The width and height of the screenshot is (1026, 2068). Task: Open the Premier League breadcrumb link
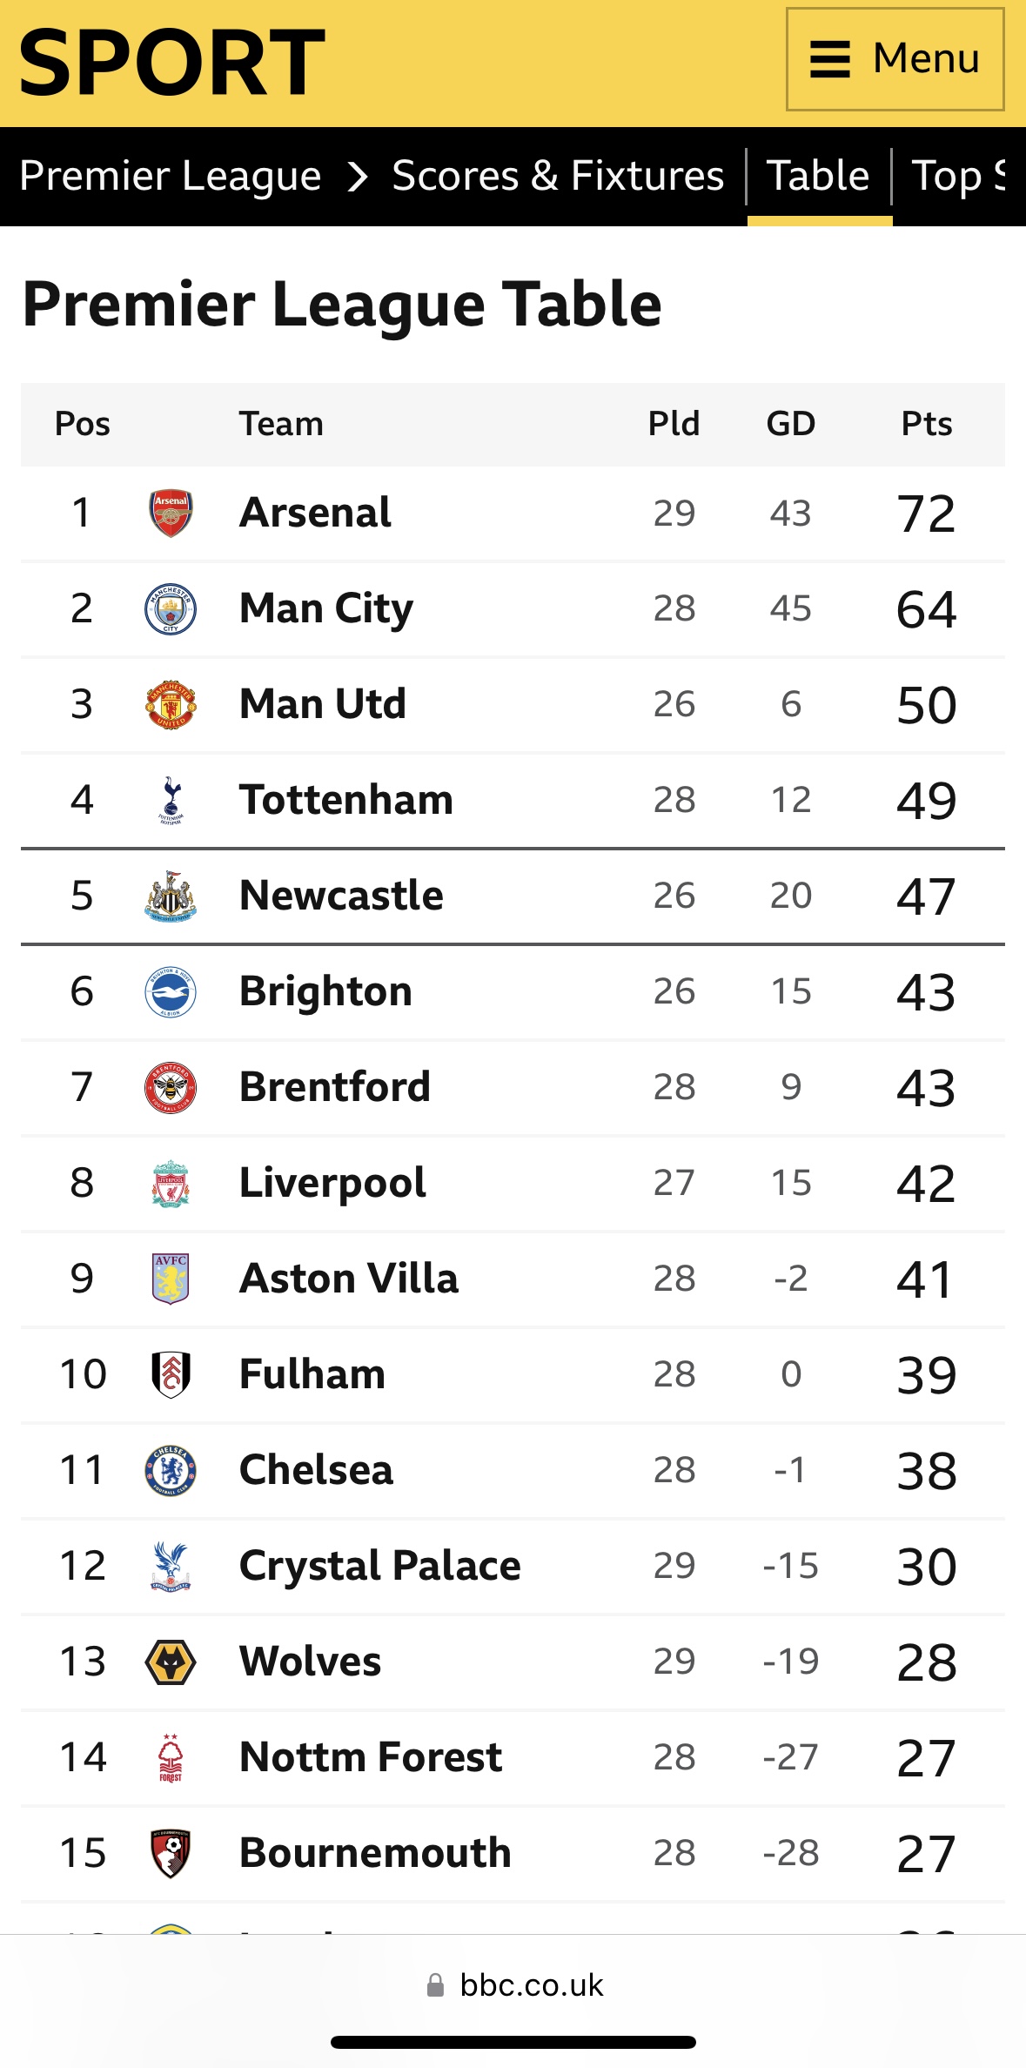click(171, 176)
